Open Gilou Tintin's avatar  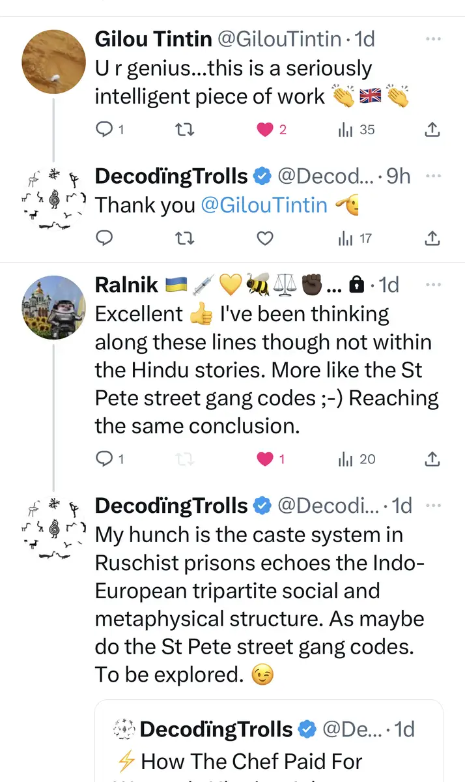[x=53, y=62]
